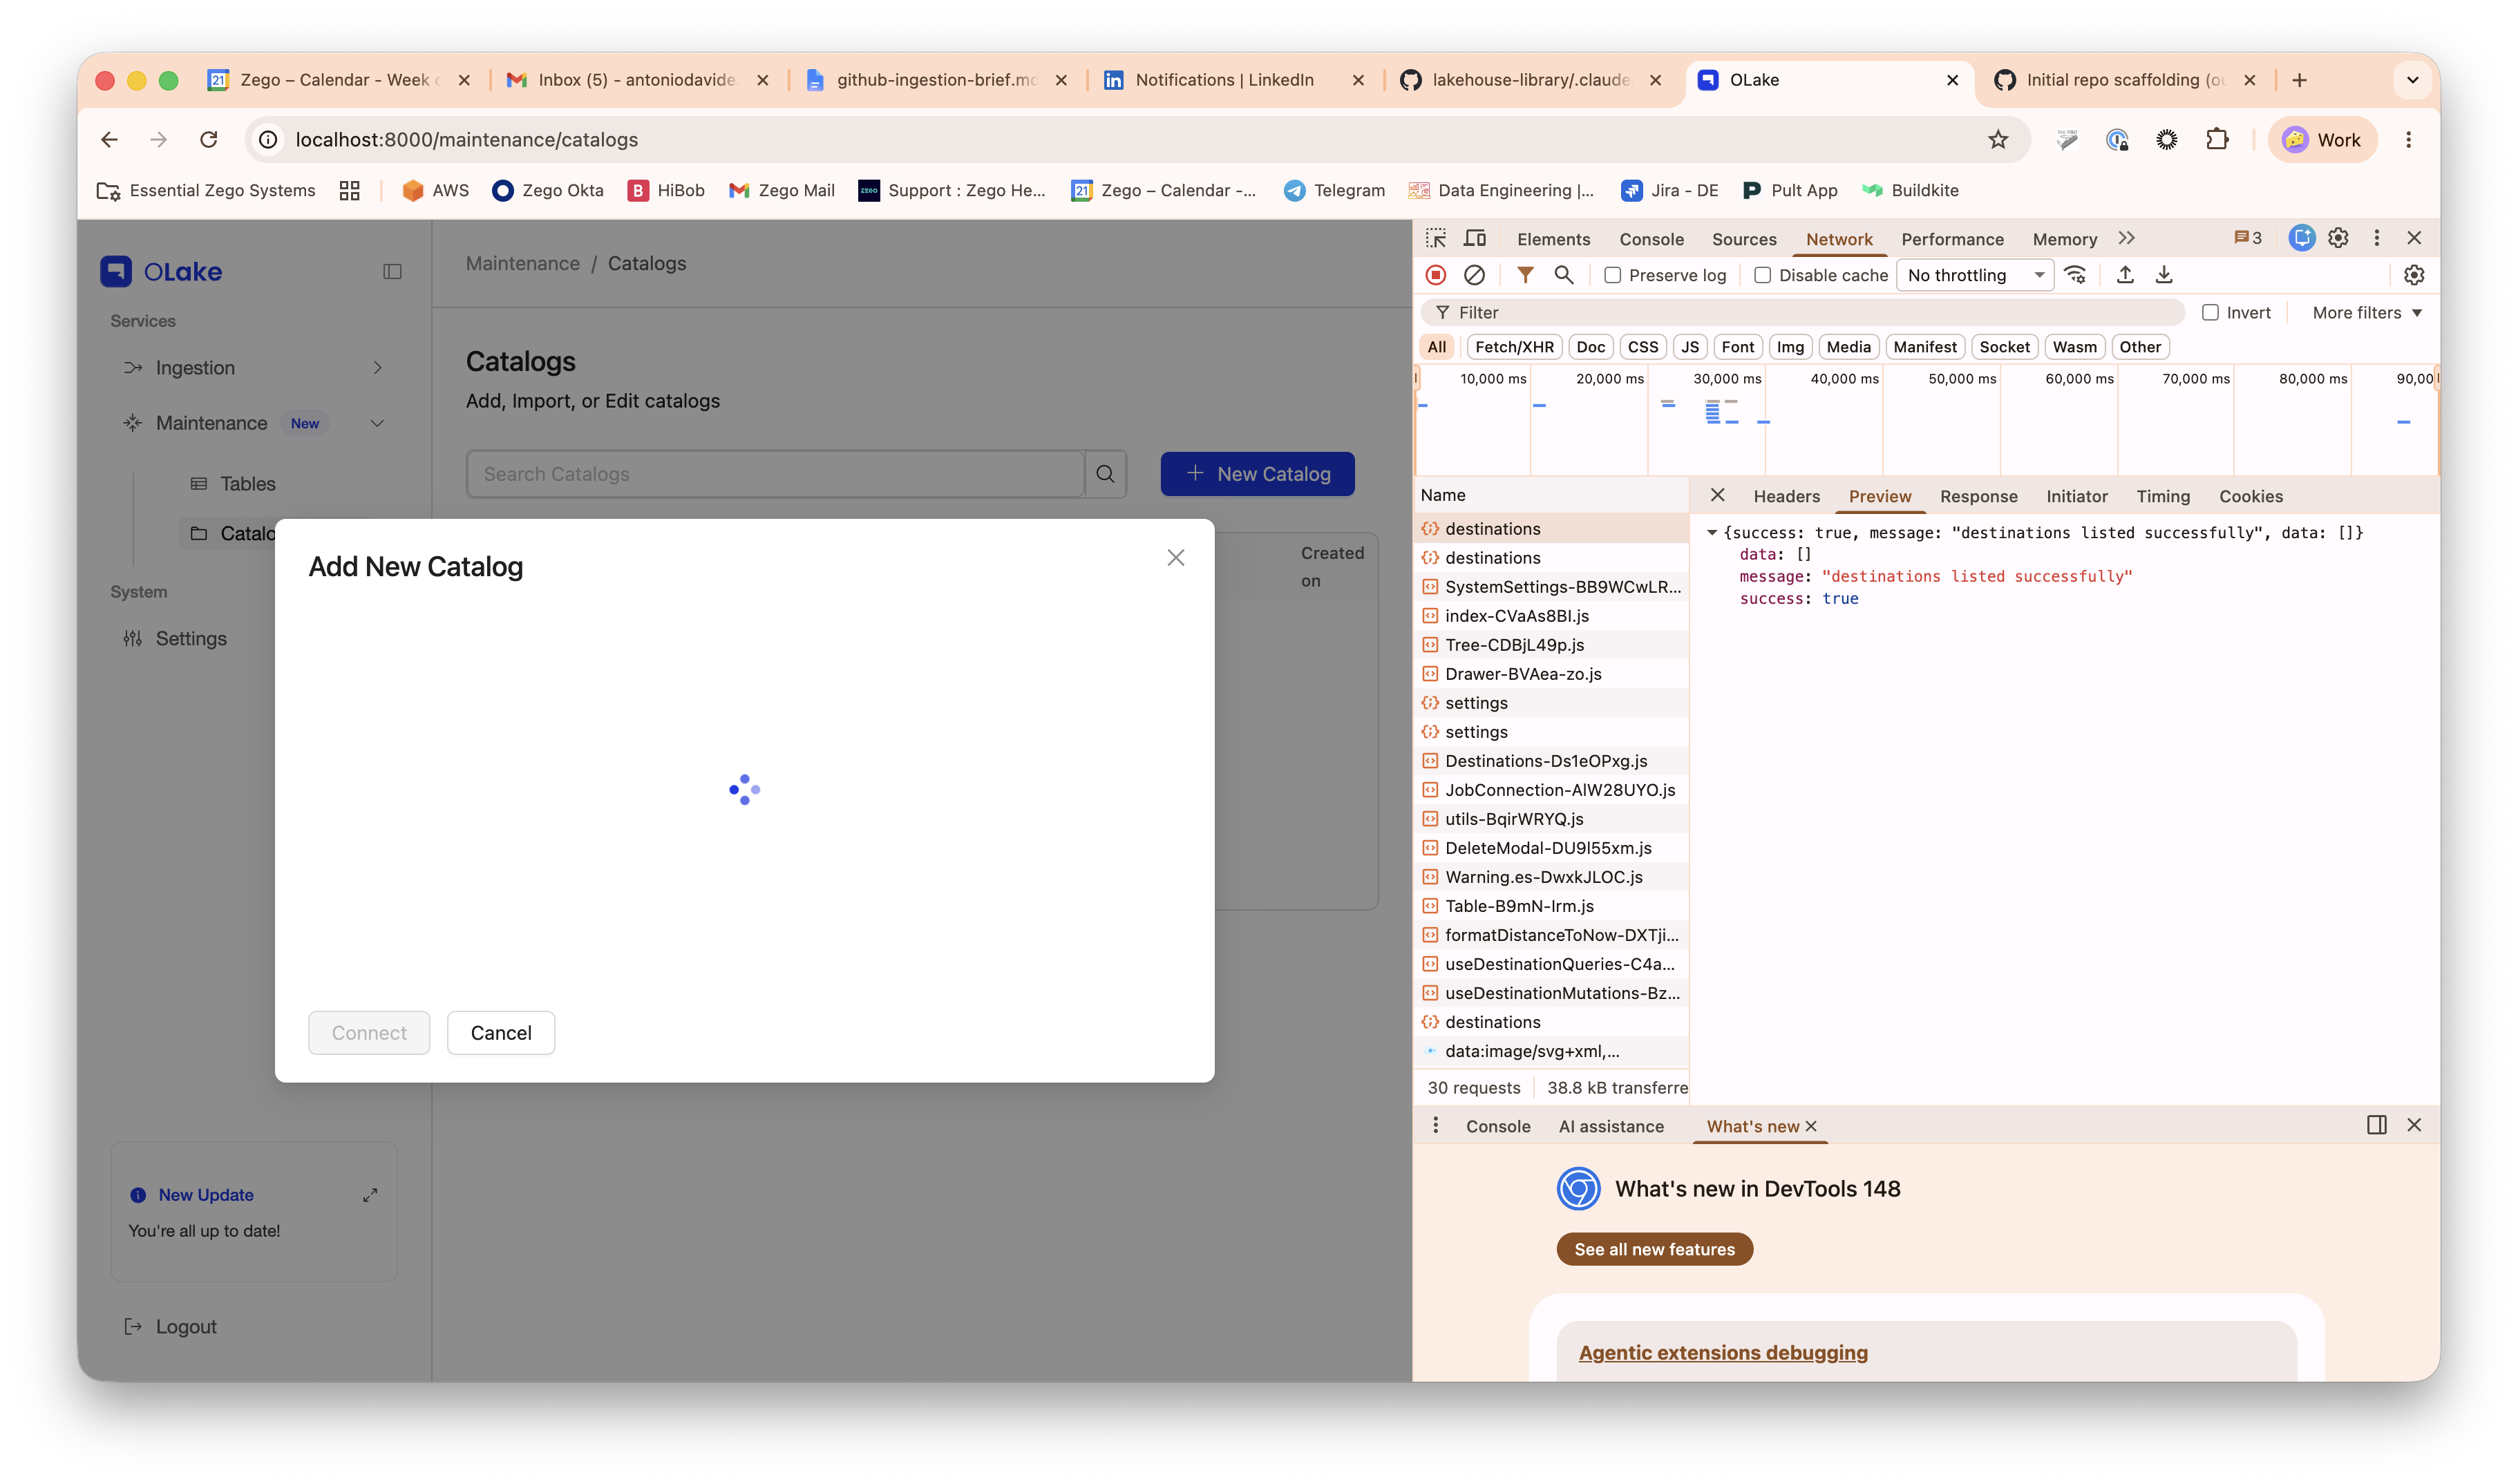This screenshot has height=1484, width=2518.
Task: Open the Response tab of the request
Action: [x=1978, y=496]
